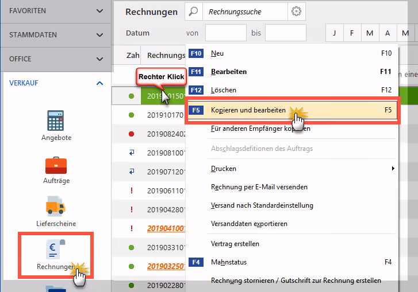Click the Rechnungssuche search field
Screen dimensions: 418x292
point(246,11)
